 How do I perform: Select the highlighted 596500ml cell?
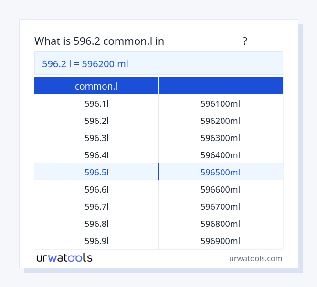pos(221,172)
